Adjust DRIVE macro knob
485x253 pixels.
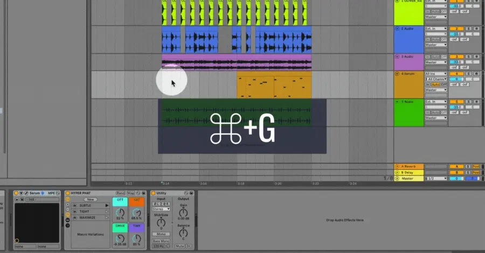click(120, 238)
